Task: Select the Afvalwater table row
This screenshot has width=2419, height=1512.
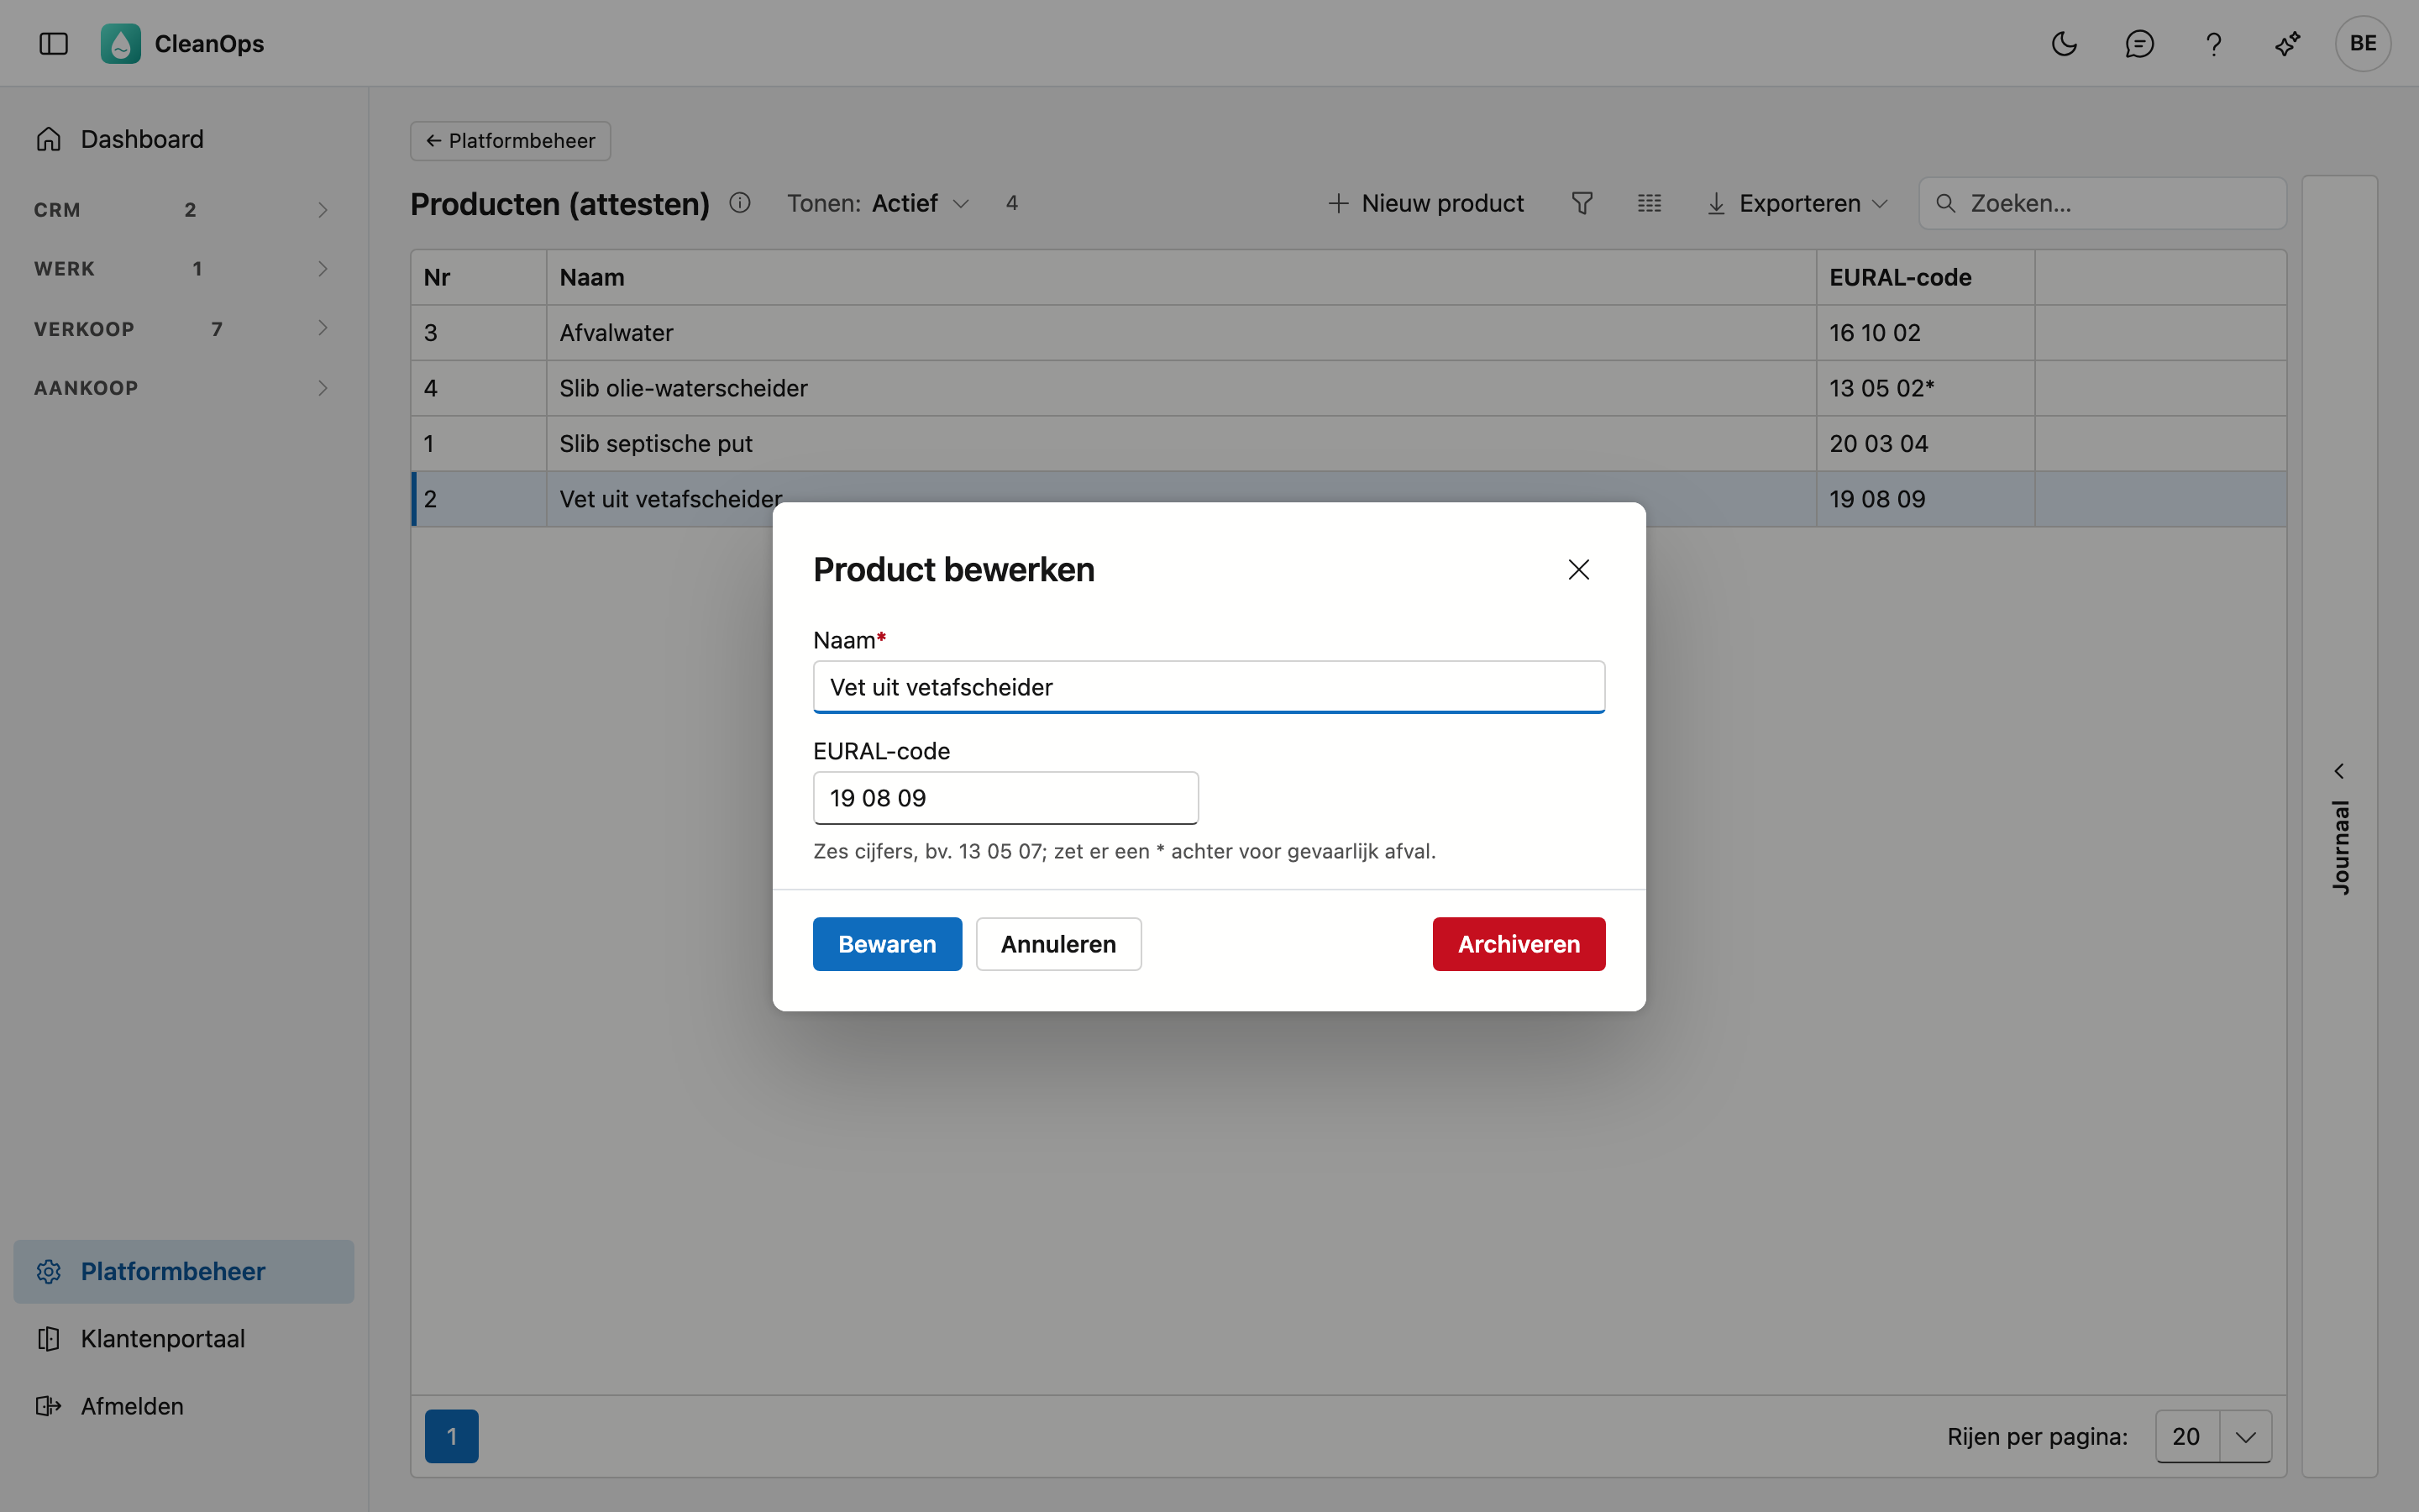Action: (1348, 332)
